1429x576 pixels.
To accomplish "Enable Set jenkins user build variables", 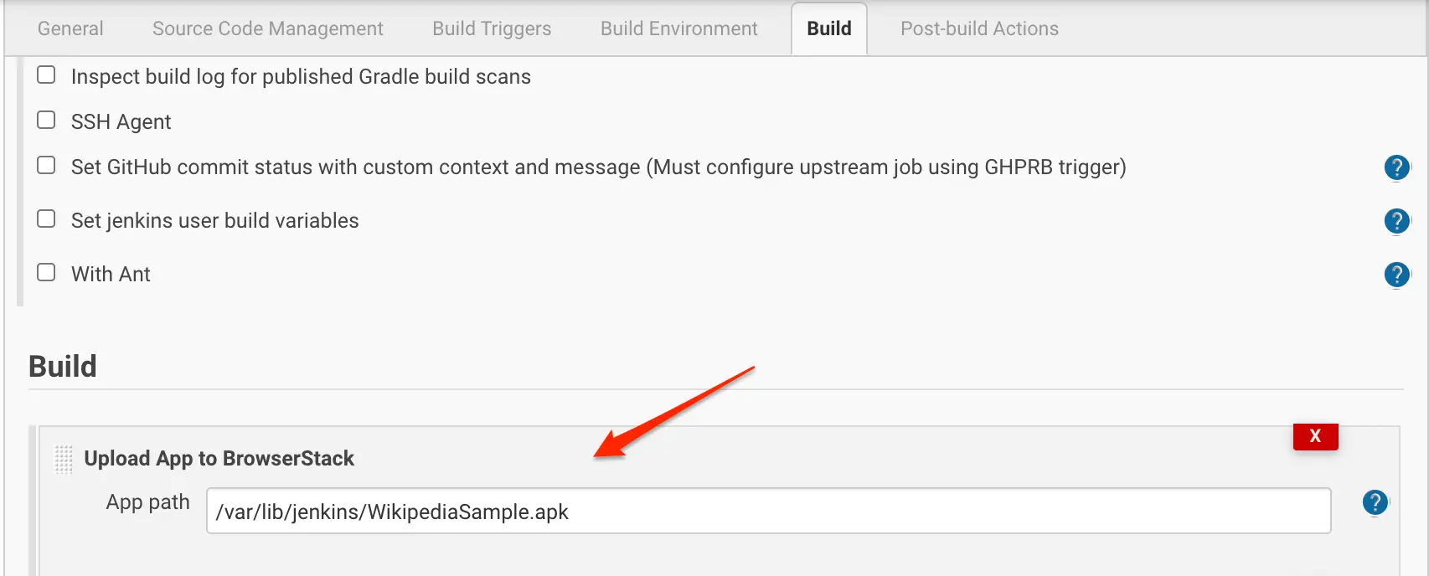I will click(x=47, y=219).
